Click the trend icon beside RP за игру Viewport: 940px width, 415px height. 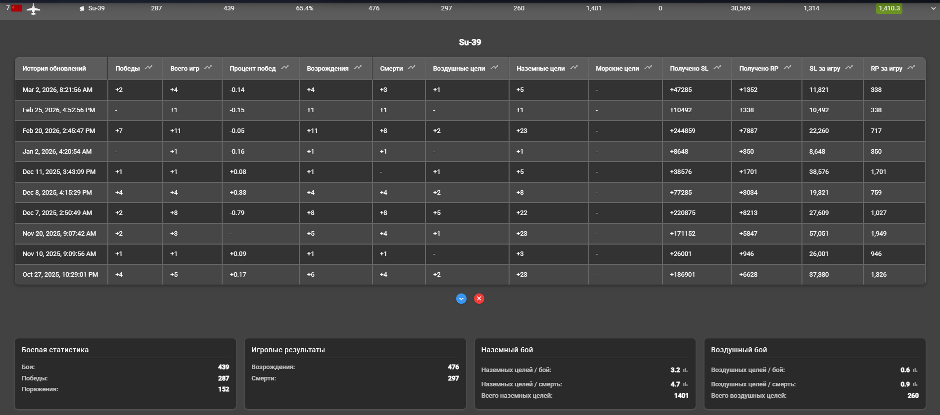(x=911, y=68)
